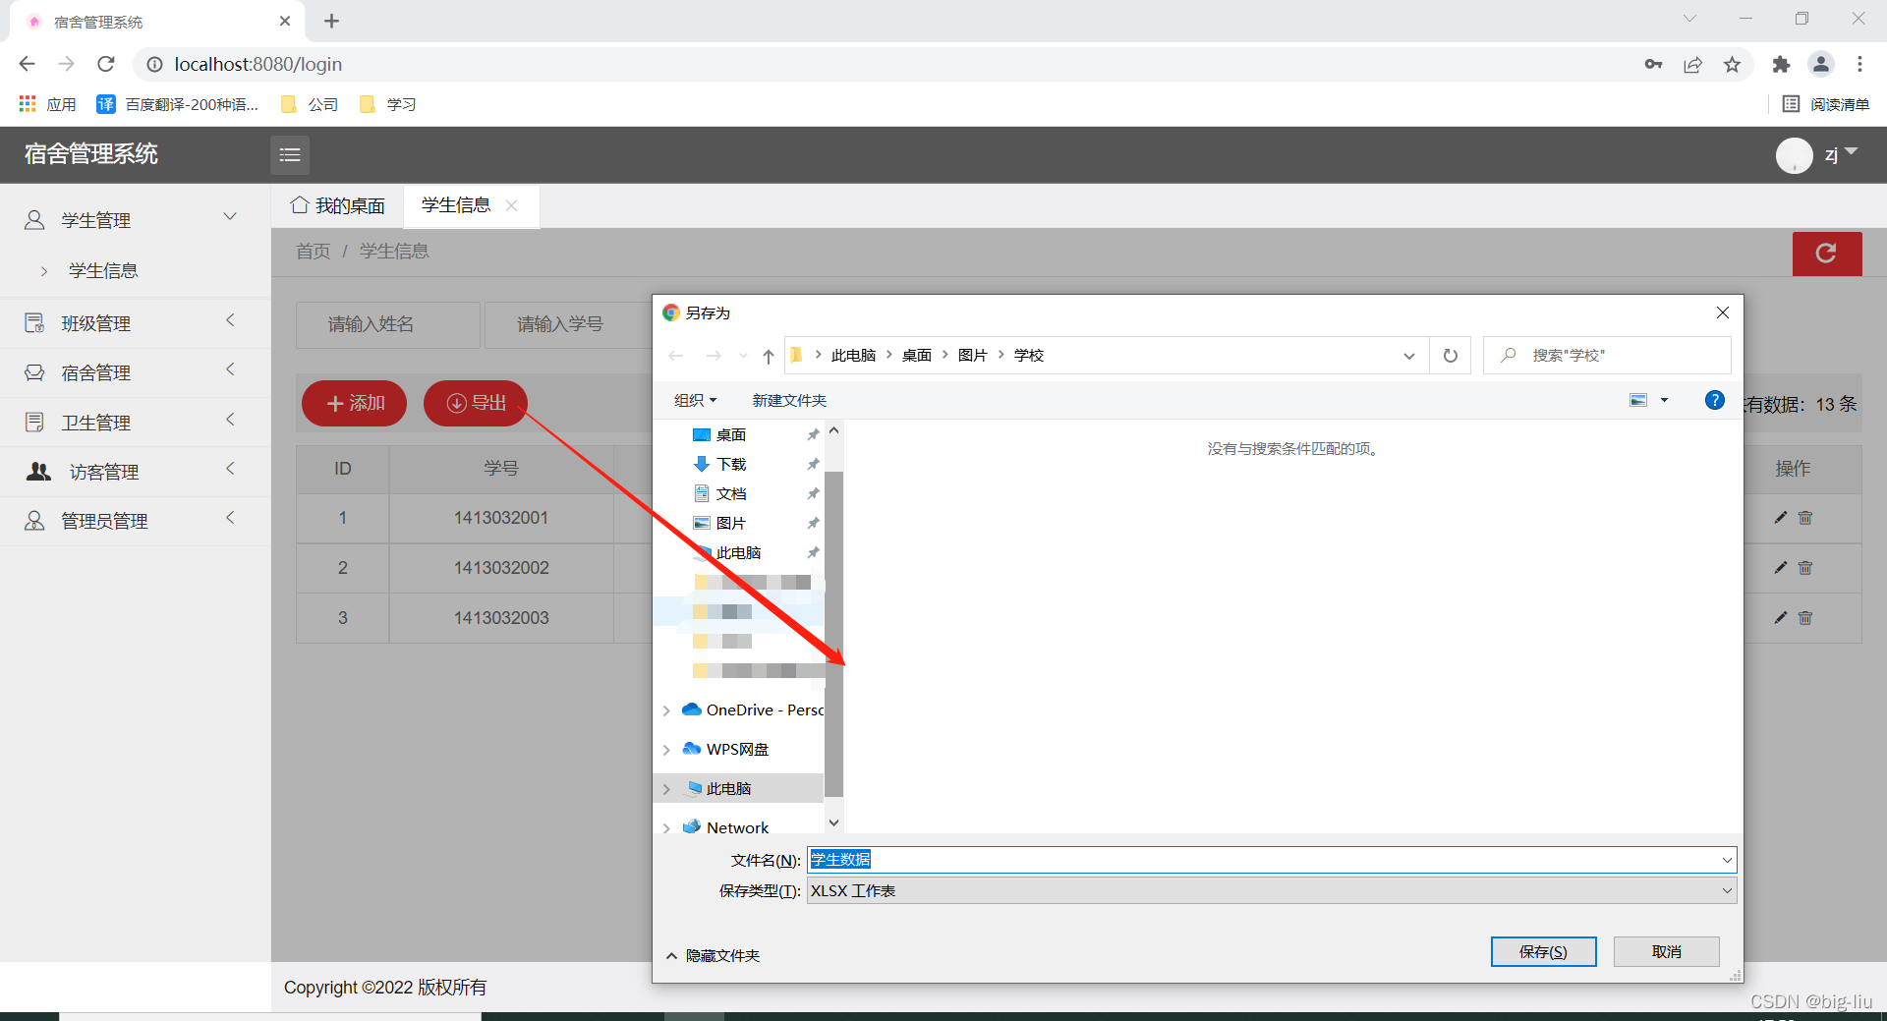1887x1021 pixels.
Task: Open the extensions puzzle icon
Action: click(1781, 64)
